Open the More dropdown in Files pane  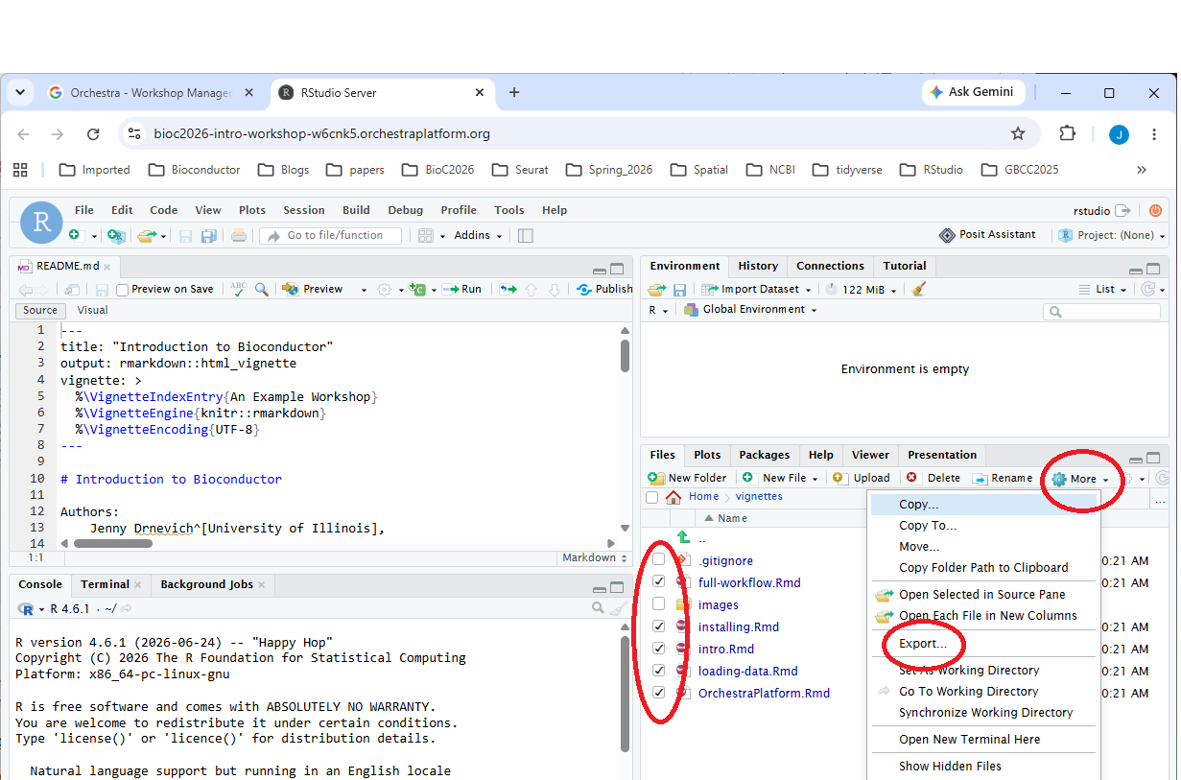(x=1081, y=479)
